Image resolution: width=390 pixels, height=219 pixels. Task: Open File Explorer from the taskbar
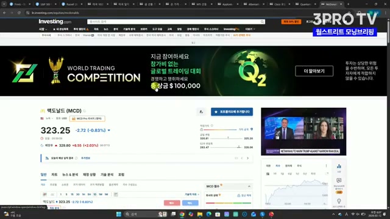tap(200, 214)
